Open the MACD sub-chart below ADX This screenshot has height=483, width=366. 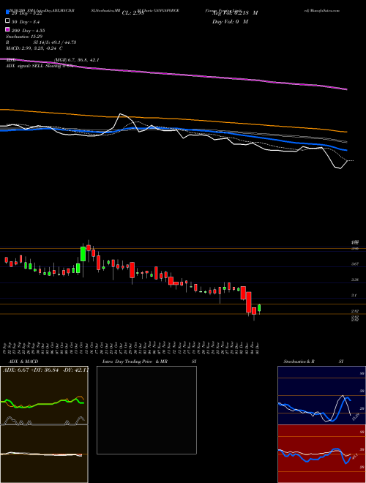pyautogui.click(x=44, y=454)
